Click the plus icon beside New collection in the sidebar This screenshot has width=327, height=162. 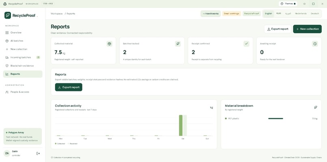coord(7,49)
